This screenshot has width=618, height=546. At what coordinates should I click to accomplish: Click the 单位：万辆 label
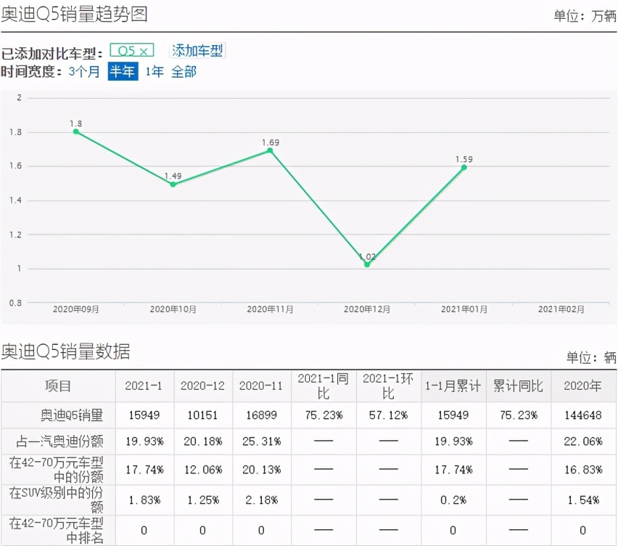(x=585, y=16)
